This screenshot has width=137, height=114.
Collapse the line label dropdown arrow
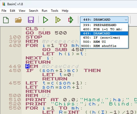126,20
